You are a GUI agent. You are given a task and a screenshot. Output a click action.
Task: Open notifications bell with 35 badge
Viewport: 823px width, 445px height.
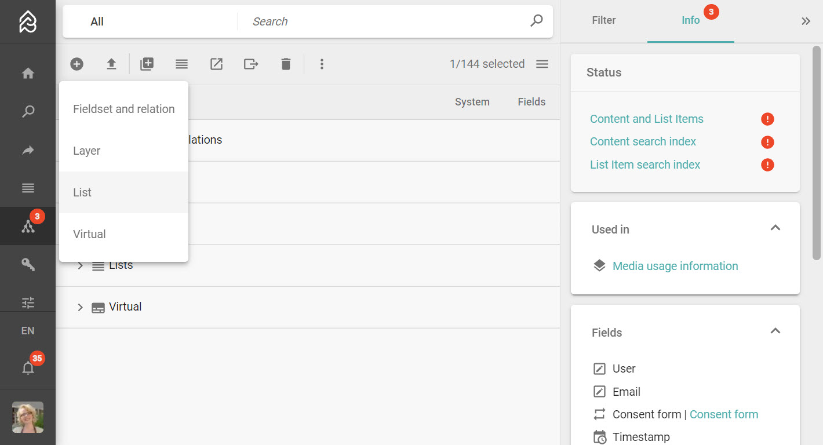[x=28, y=367]
